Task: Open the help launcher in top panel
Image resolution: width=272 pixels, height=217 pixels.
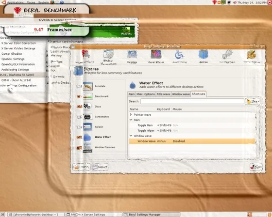Action: click(62, 2)
